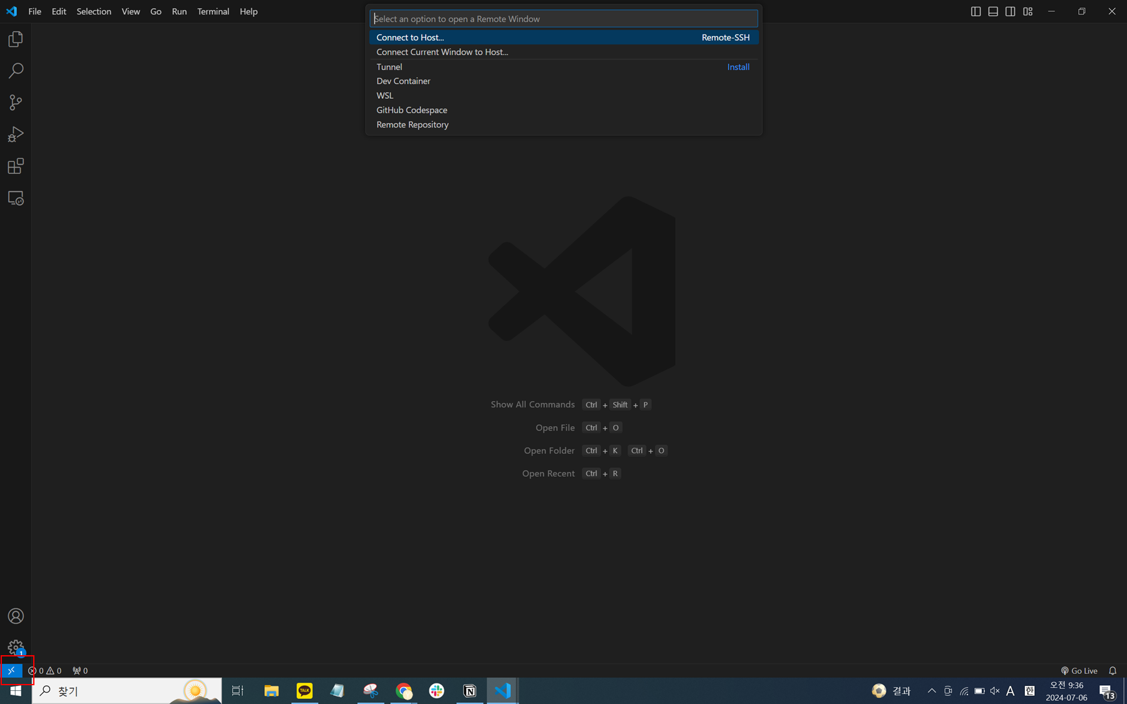The height and width of the screenshot is (704, 1127).
Task: Open Slack from the taskbar
Action: point(437,691)
